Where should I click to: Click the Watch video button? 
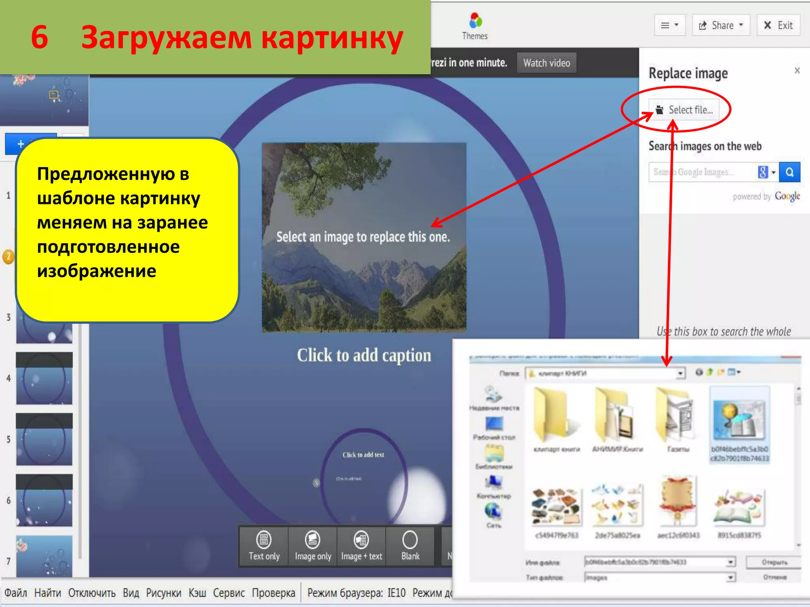(547, 63)
